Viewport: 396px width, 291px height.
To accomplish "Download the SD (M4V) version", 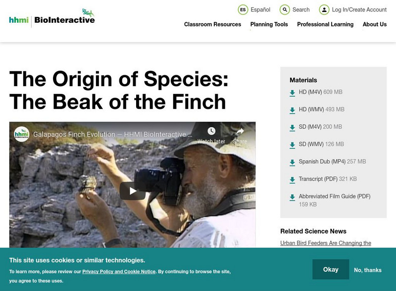I will click(307, 126).
